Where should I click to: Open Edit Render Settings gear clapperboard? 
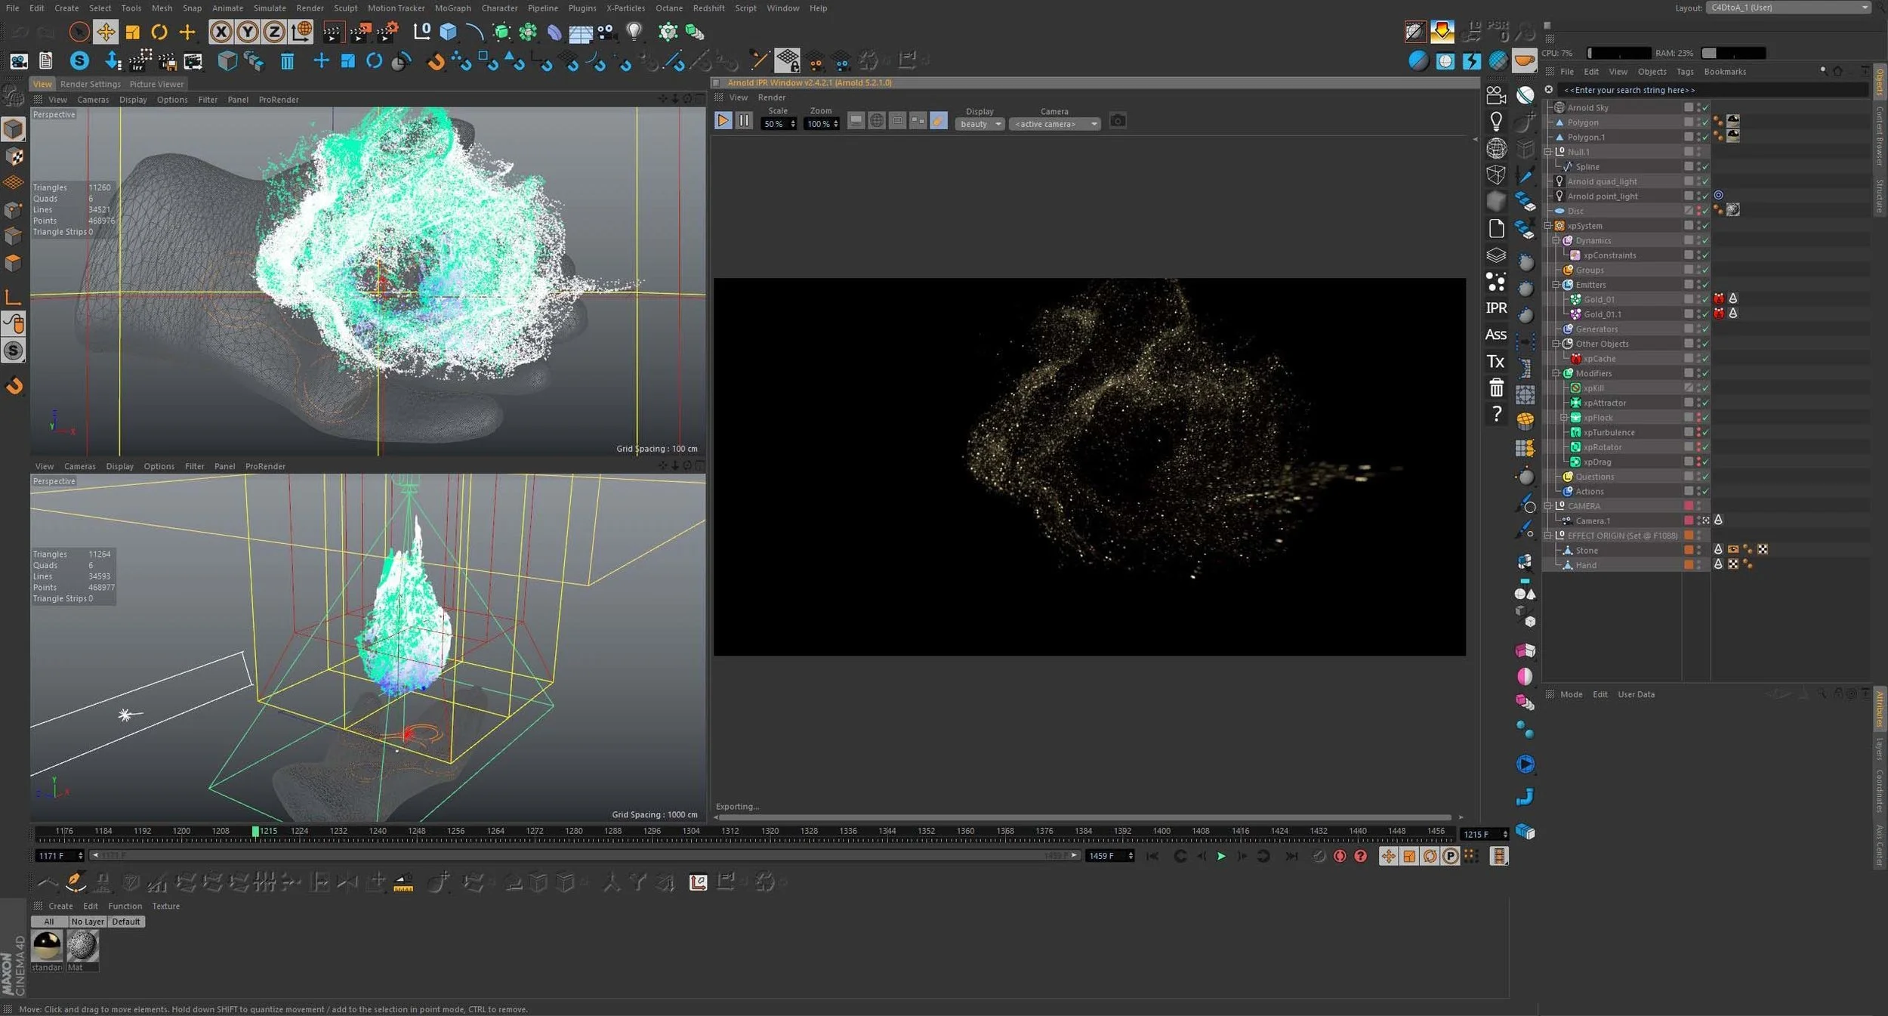387,32
